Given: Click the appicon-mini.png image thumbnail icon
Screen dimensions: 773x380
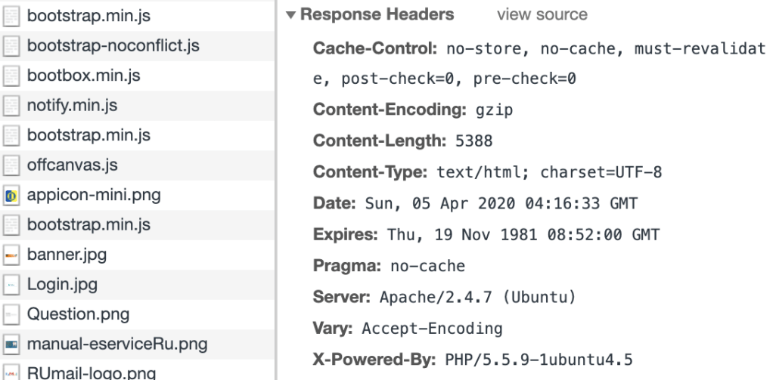Looking at the screenshot, I should (11, 194).
